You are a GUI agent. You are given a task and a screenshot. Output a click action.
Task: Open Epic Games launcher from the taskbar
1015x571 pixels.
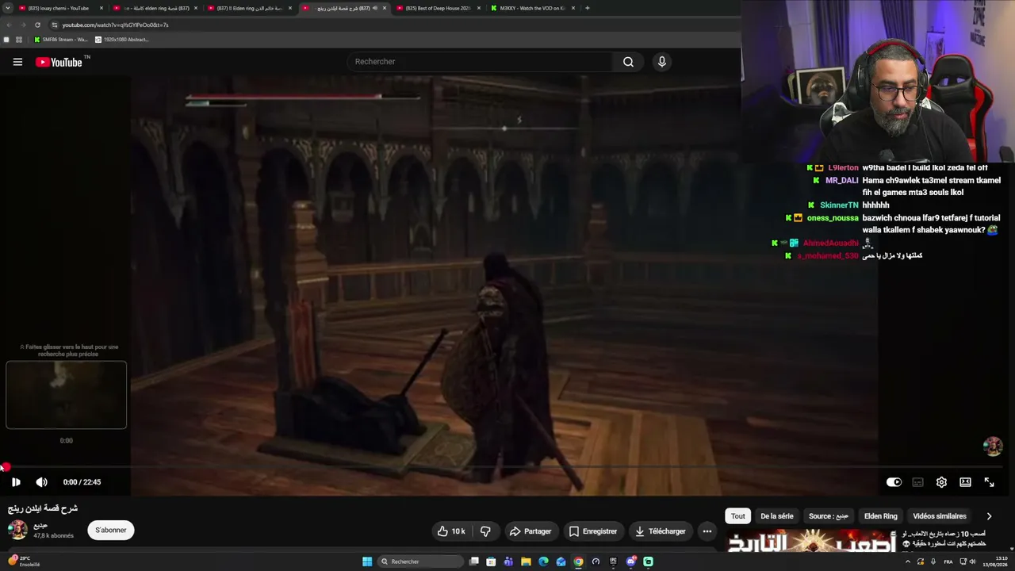pos(613,561)
